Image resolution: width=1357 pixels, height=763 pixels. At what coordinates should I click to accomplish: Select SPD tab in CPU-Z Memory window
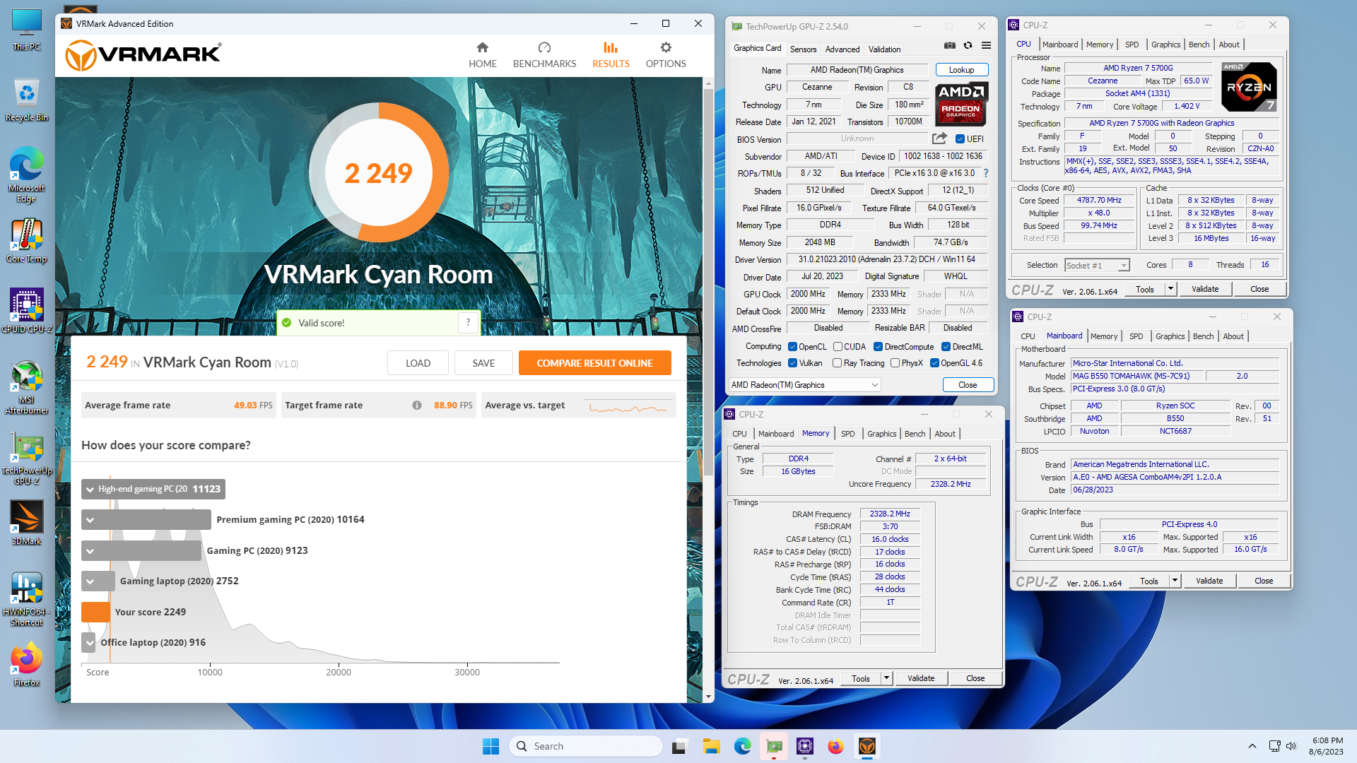pos(847,434)
